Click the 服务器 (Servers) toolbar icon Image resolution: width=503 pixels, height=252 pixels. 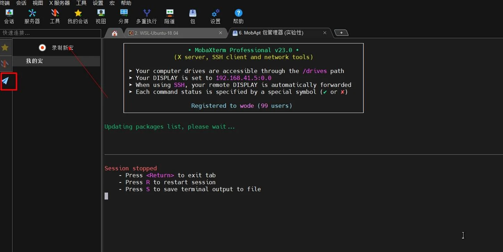pyautogui.click(x=32, y=16)
